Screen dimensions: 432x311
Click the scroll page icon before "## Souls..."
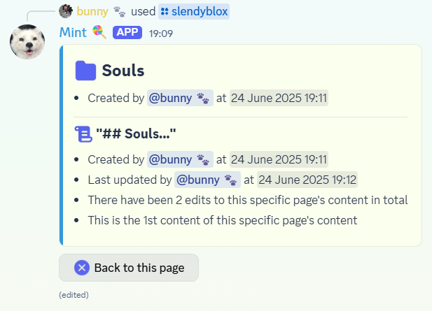click(x=83, y=134)
